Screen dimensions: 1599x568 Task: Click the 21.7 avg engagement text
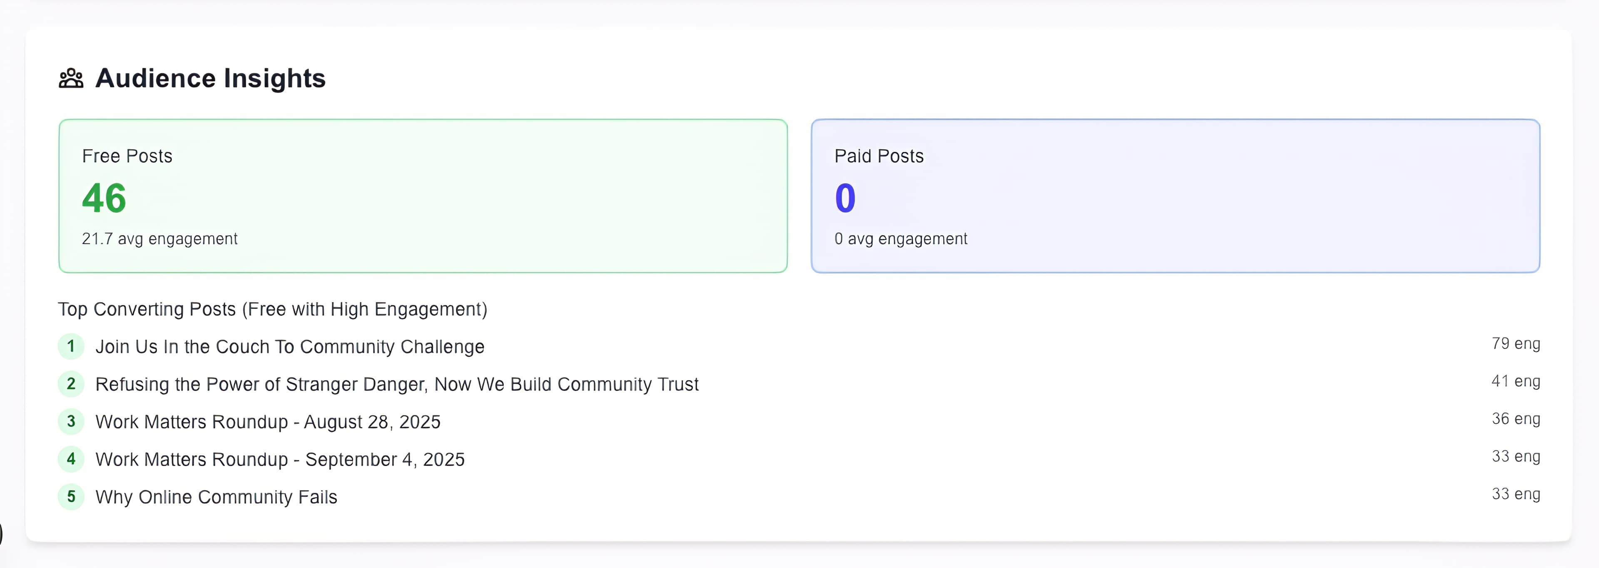coord(159,239)
